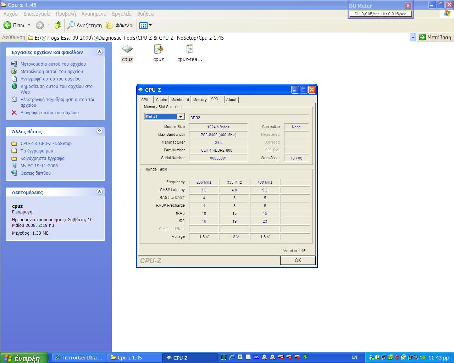Click the Μετάβαση (Go) button
Image resolution: width=454 pixels, height=363 pixels.
tap(435, 37)
